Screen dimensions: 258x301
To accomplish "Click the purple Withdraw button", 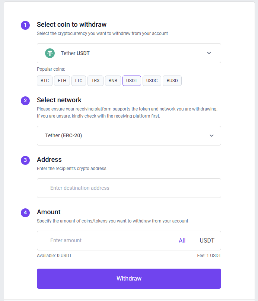I will (x=129, y=279).
